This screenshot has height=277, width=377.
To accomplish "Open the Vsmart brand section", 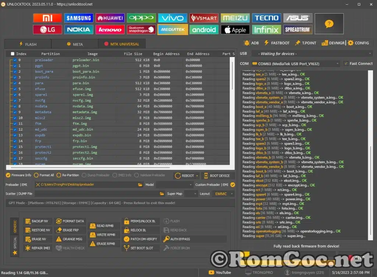I will pos(204,18).
